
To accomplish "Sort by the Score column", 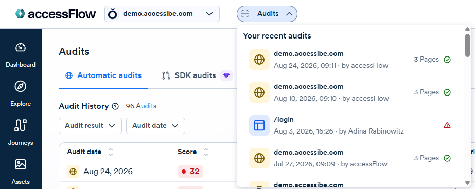I will tap(193, 152).
